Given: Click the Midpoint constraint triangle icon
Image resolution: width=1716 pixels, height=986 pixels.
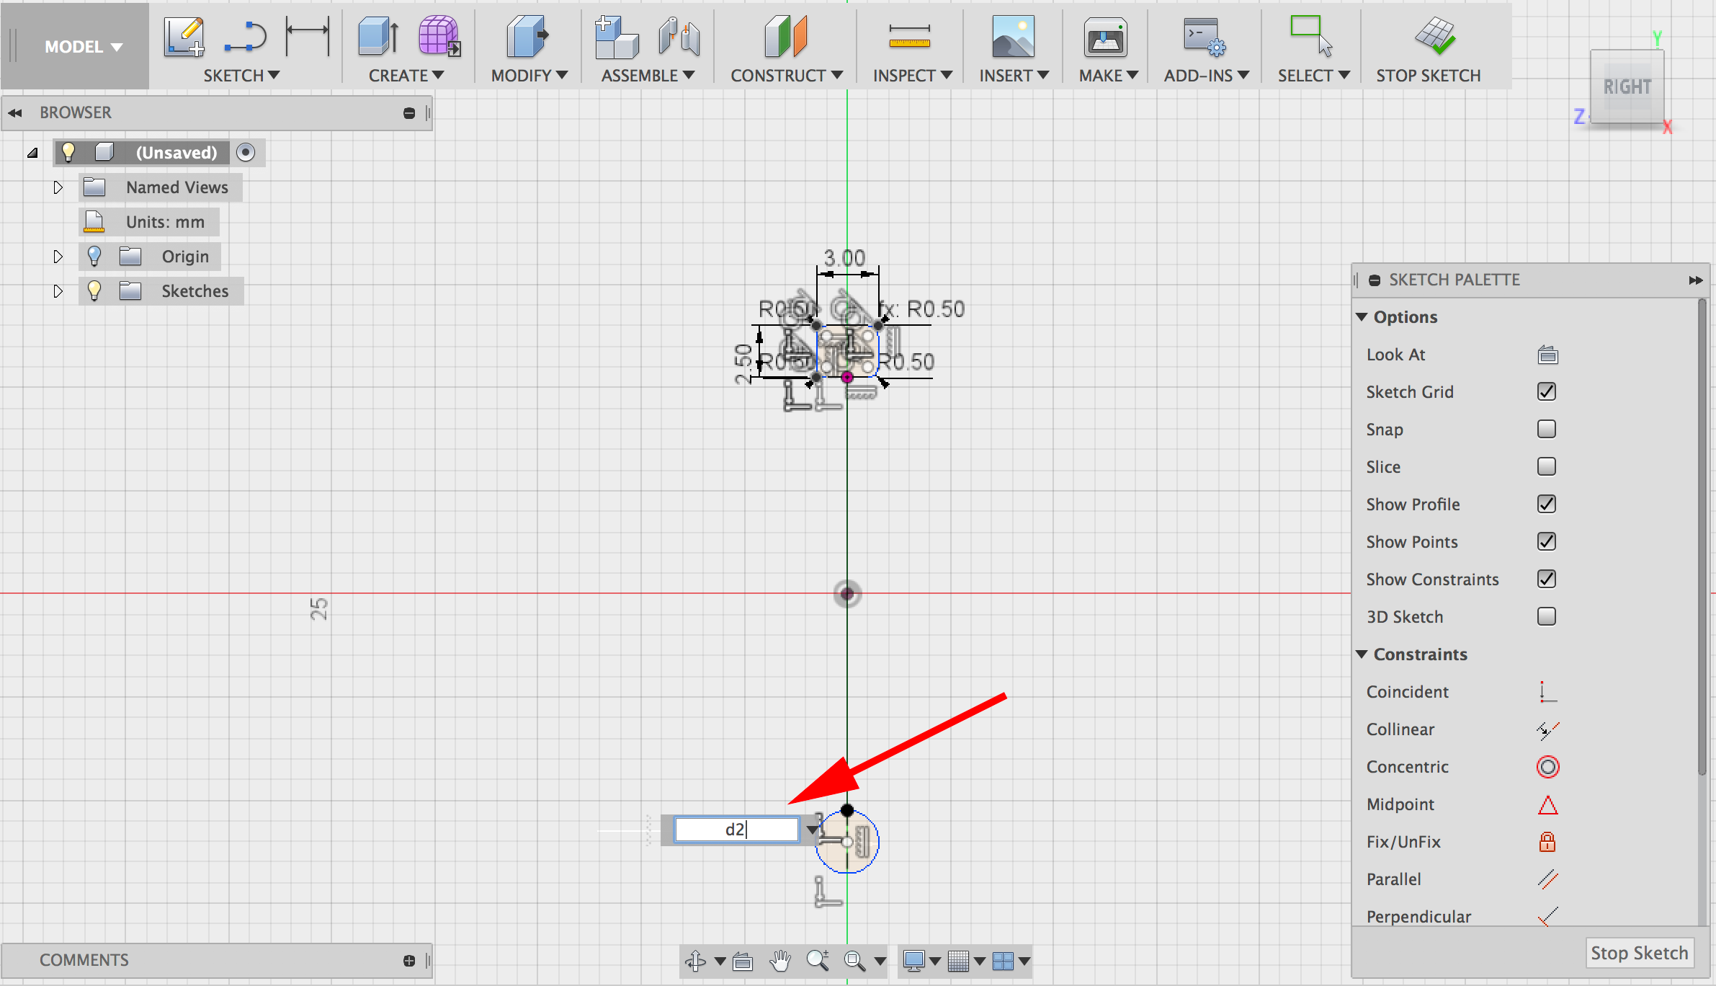Looking at the screenshot, I should click(x=1547, y=804).
